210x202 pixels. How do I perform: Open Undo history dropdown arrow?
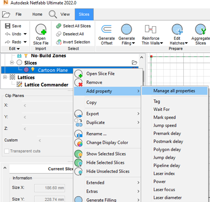point(25,34)
